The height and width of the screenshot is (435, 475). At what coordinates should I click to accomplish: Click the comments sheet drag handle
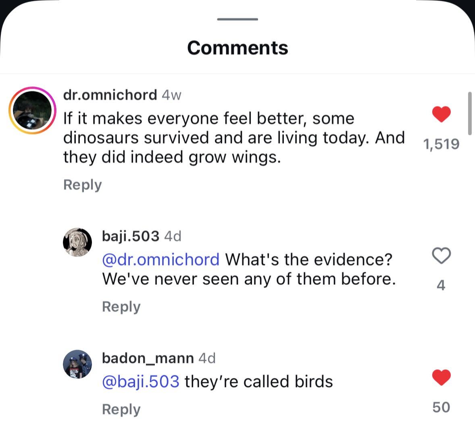click(237, 19)
